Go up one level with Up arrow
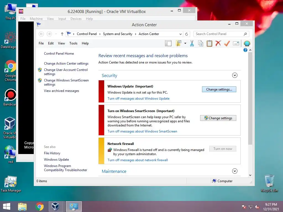Image resolution: width=283 pixels, height=212 pixels. pyautogui.click(x=62, y=34)
